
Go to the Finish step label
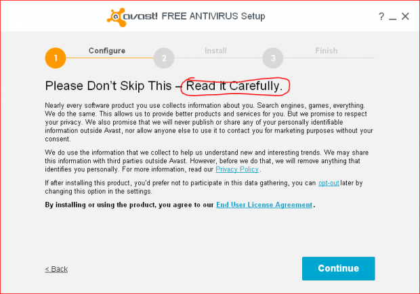[327, 51]
